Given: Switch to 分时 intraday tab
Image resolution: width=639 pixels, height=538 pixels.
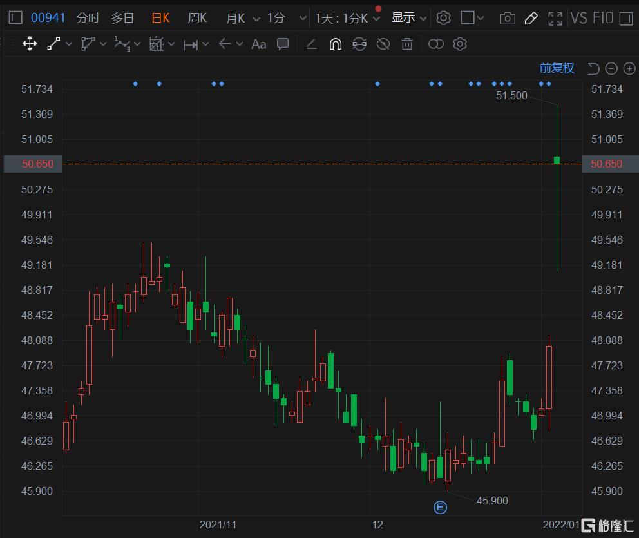Looking at the screenshot, I should click(x=88, y=18).
